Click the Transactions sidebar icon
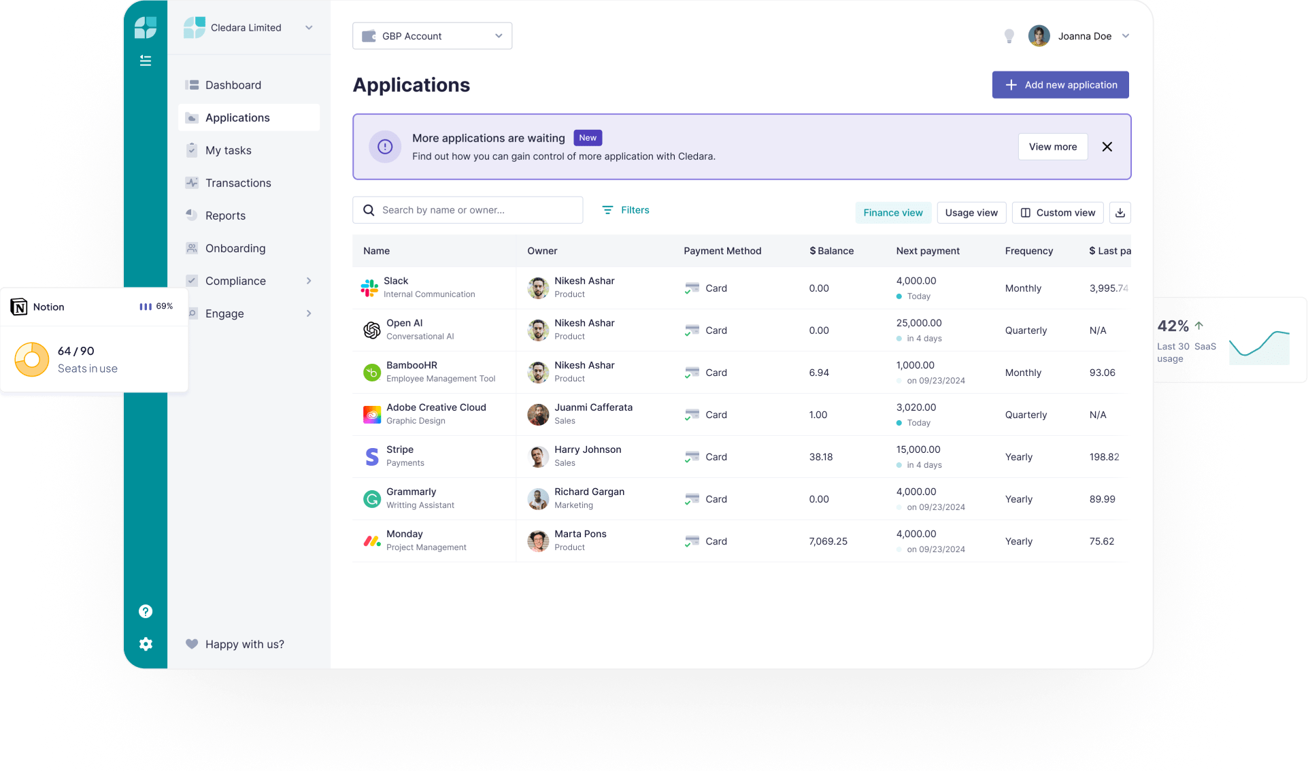 coord(191,183)
